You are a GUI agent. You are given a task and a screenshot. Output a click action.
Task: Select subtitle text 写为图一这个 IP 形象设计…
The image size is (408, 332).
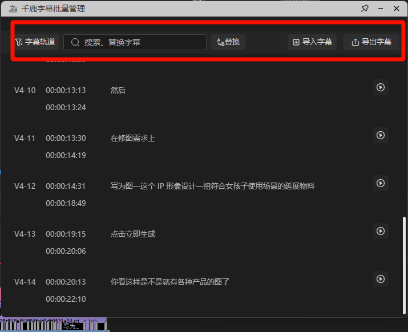coord(212,186)
